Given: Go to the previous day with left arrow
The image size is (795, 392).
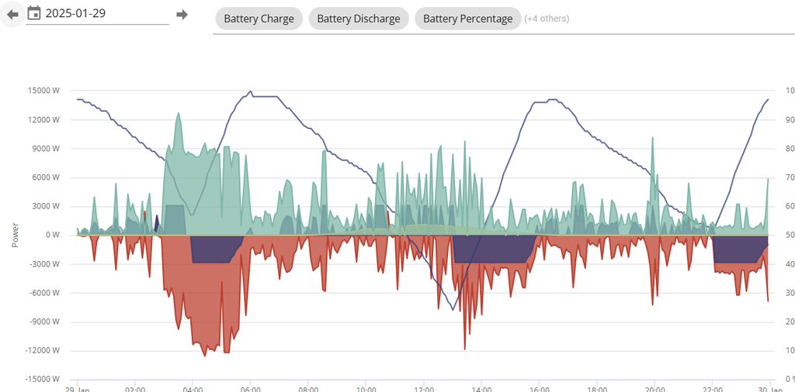Looking at the screenshot, I should coord(12,14).
